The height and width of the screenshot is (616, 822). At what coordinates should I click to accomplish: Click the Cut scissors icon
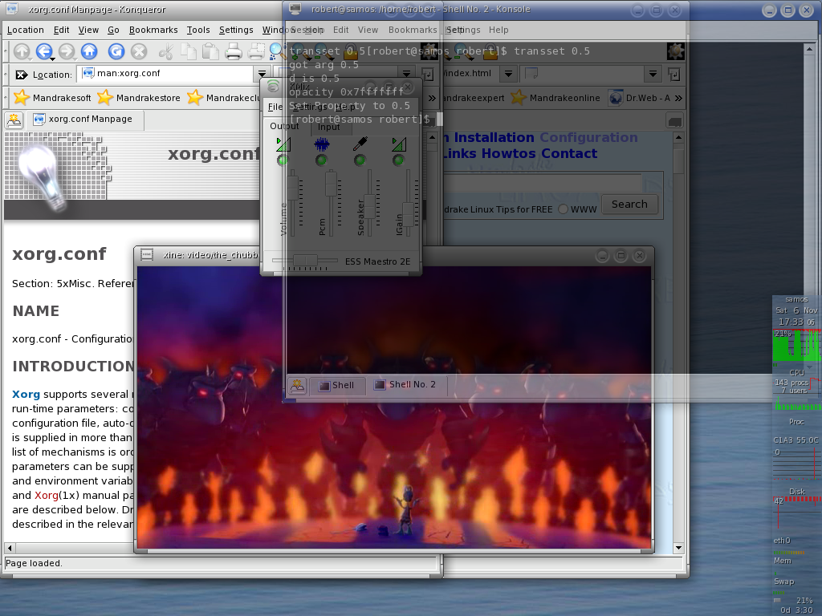pyautogui.click(x=166, y=51)
